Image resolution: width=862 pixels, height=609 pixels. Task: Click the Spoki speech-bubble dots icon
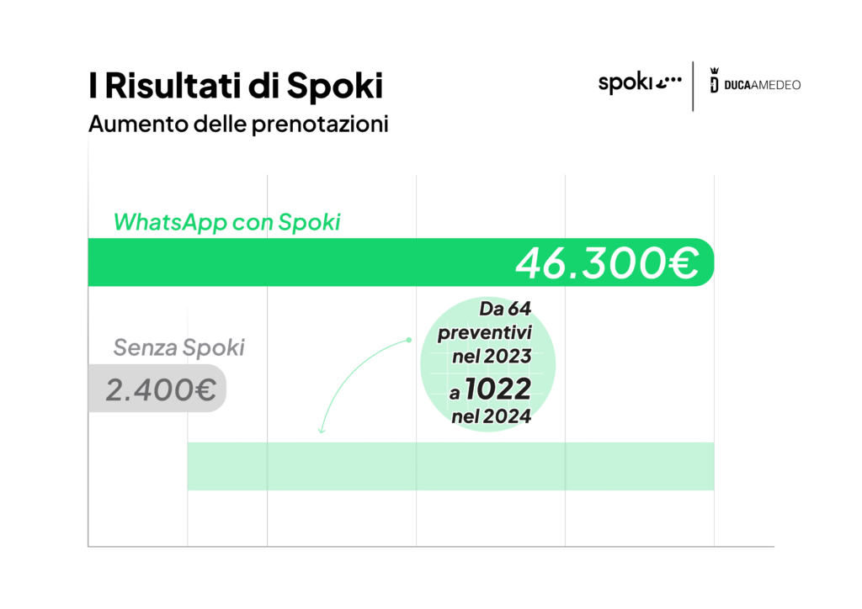tap(669, 82)
